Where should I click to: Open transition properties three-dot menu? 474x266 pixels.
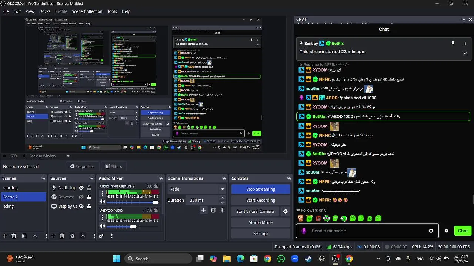(222, 210)
